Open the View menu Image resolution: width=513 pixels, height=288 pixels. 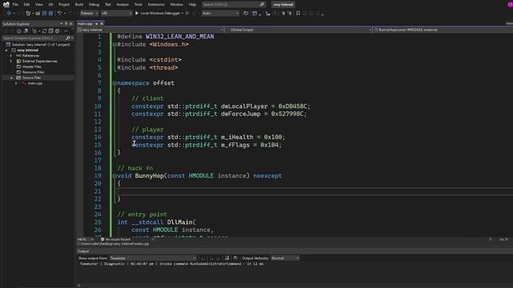39,5
